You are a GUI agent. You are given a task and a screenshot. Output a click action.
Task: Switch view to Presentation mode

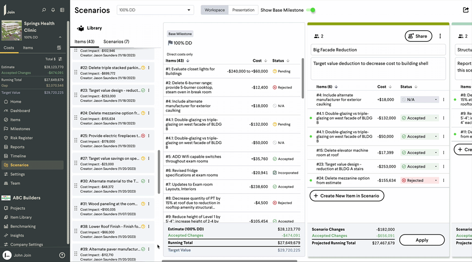(x=243, y=10)
